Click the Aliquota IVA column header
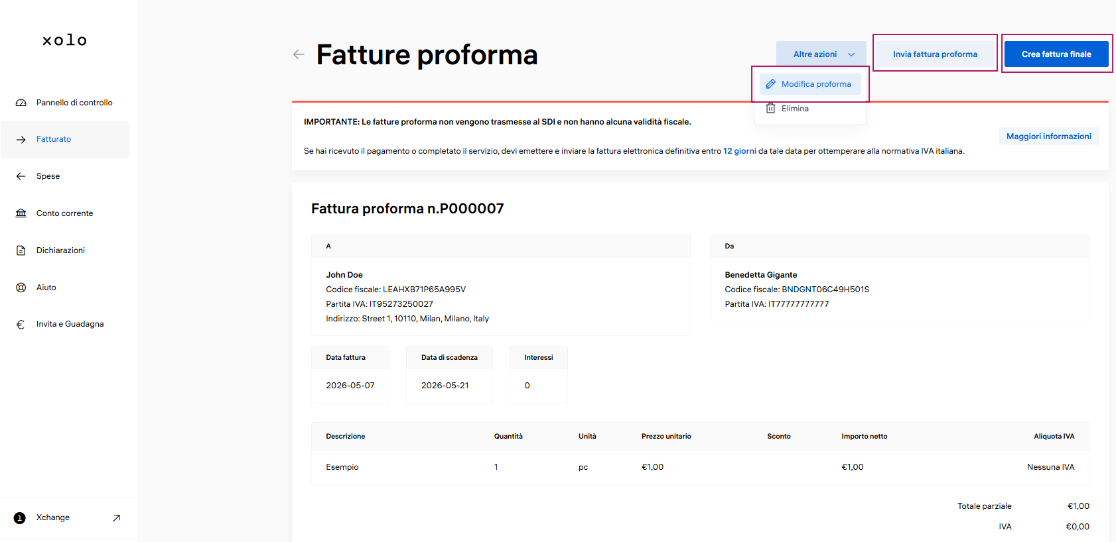Viewport: 1116px width, 542px height. point(1054,437)
